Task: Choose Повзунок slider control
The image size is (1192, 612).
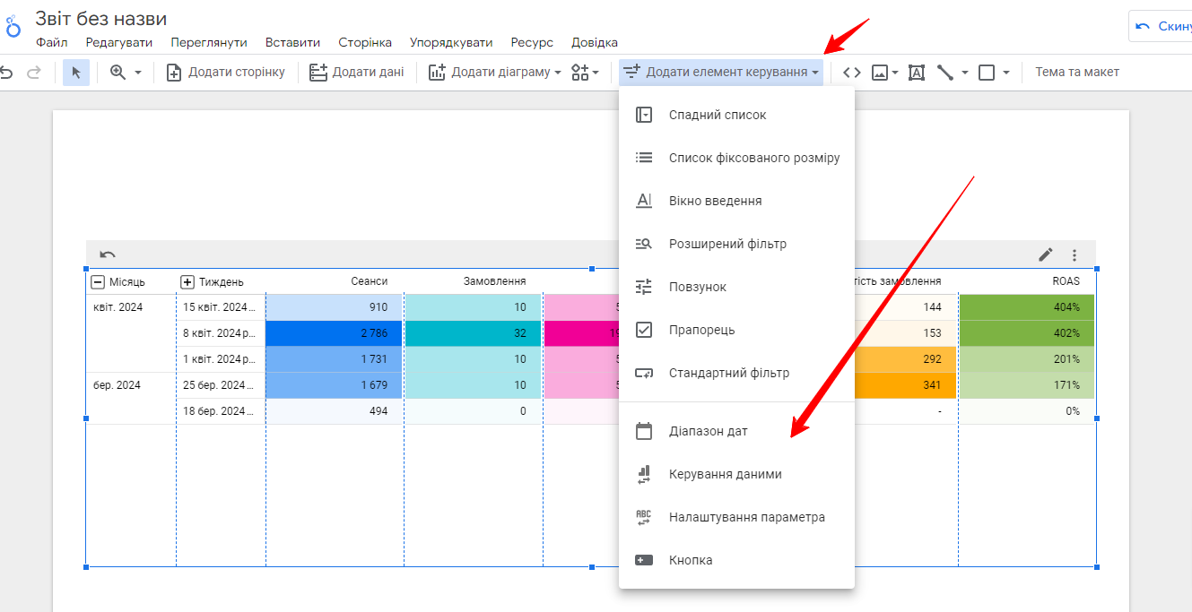Action: (x=736, y=287)
